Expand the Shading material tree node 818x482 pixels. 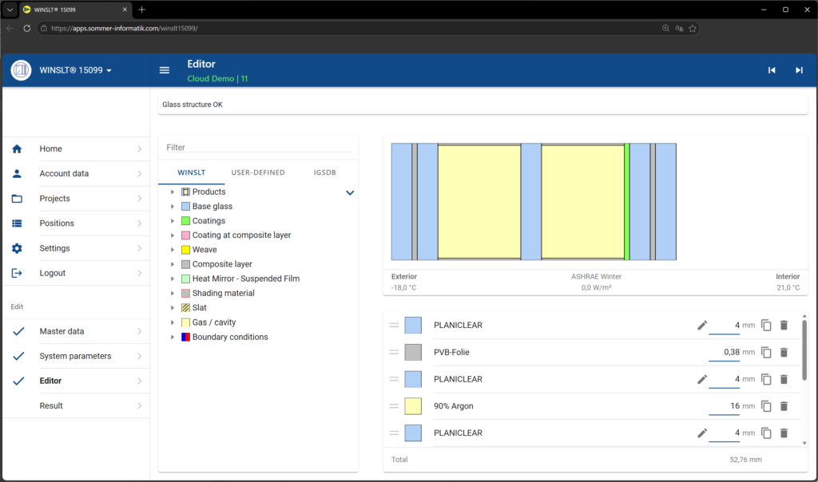(x=173, y=294)
